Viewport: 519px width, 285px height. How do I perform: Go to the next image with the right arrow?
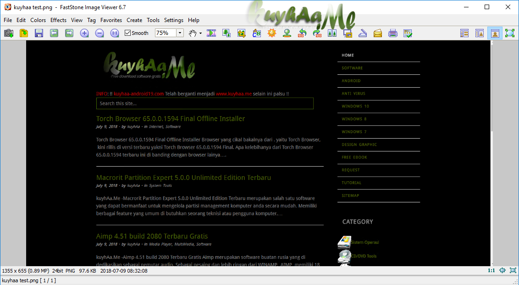click(x=69, y=33)
